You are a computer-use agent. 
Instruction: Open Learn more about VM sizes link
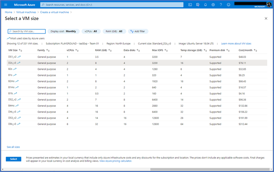coord(236,43)
